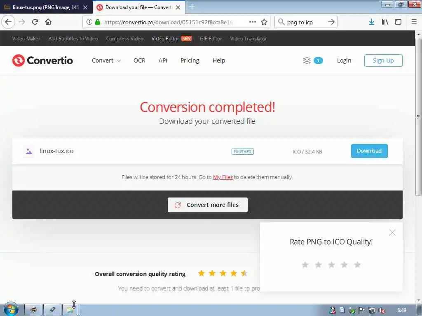Open the Firefox downloads panel
The width and height of the screenshot is (422, 316).
pos(372,22)
